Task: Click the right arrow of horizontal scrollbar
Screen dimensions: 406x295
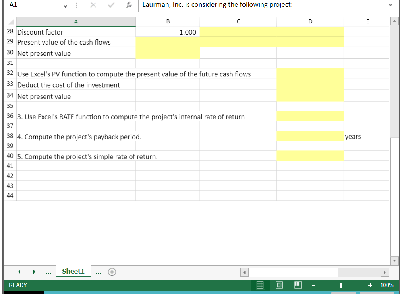Action: pyautogui.click(x=385, y=272)
